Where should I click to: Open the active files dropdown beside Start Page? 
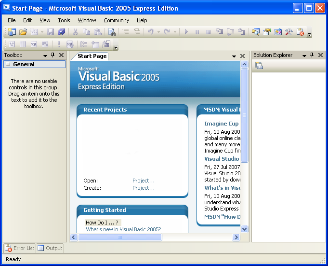click(x=234, y=56)
